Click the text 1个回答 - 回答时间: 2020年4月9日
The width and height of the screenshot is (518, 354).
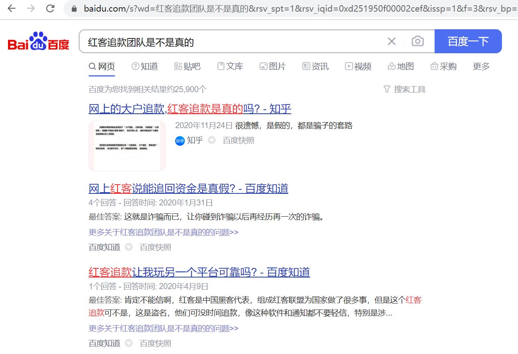(148, 286)
